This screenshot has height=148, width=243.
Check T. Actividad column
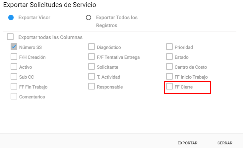pos(91,76)
